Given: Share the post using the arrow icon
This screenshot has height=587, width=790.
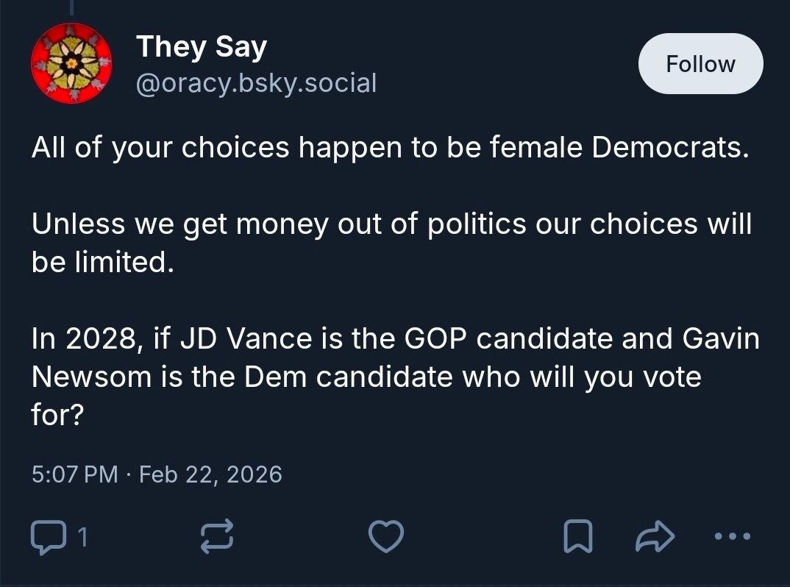Looking at the screenshot, I should (x=654, y=537).
